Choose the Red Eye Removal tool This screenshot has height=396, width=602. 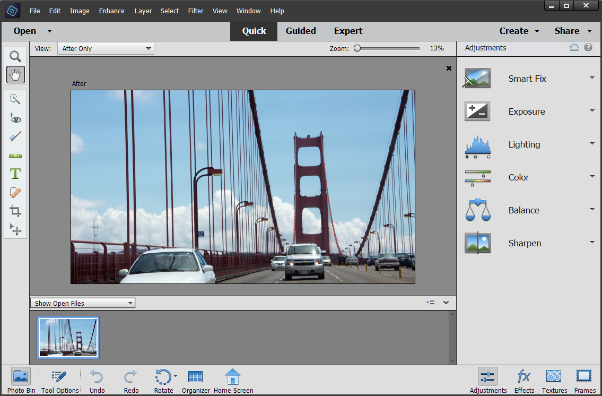click(x=15, y=118)
